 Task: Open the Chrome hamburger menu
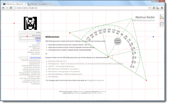pos(162,8)
